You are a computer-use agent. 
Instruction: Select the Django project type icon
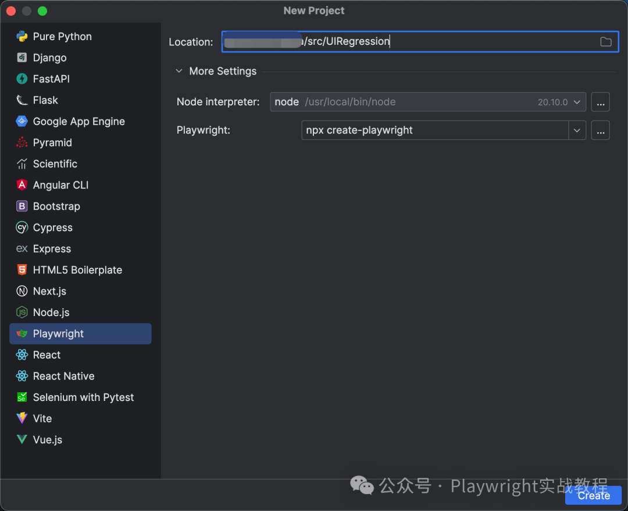tap(22, 58)
